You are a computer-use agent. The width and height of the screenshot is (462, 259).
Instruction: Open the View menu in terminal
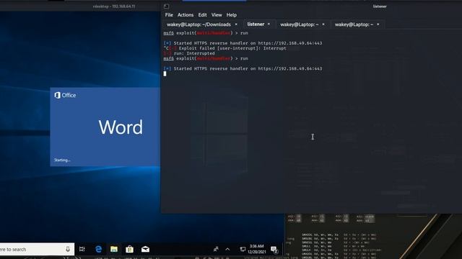pos(217,15)
